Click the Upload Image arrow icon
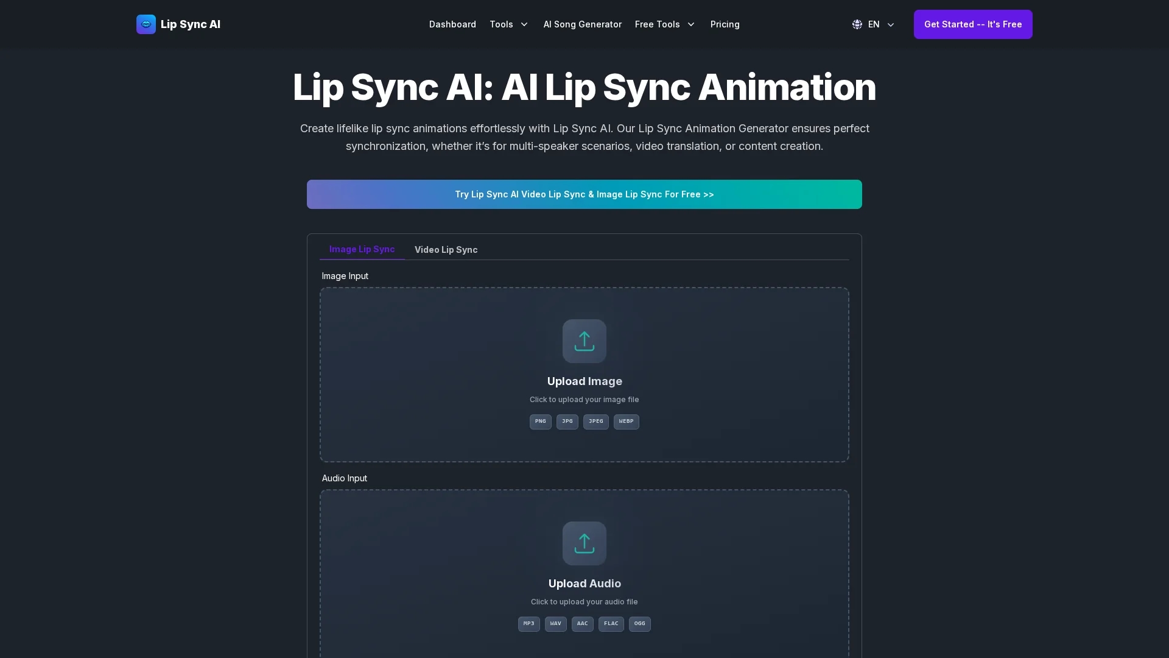Viewport: 1169px width, 658px height. (584, 341)
